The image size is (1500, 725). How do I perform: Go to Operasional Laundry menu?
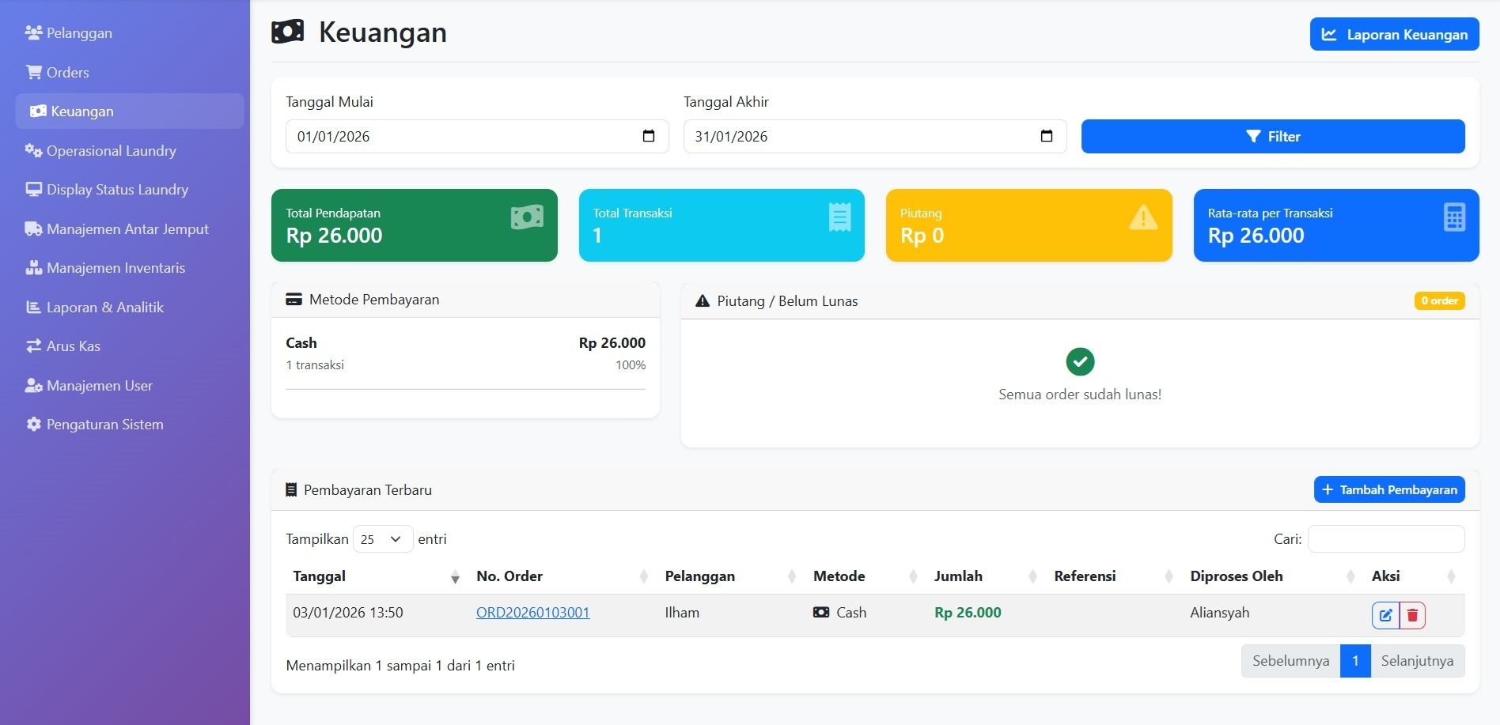111,151
